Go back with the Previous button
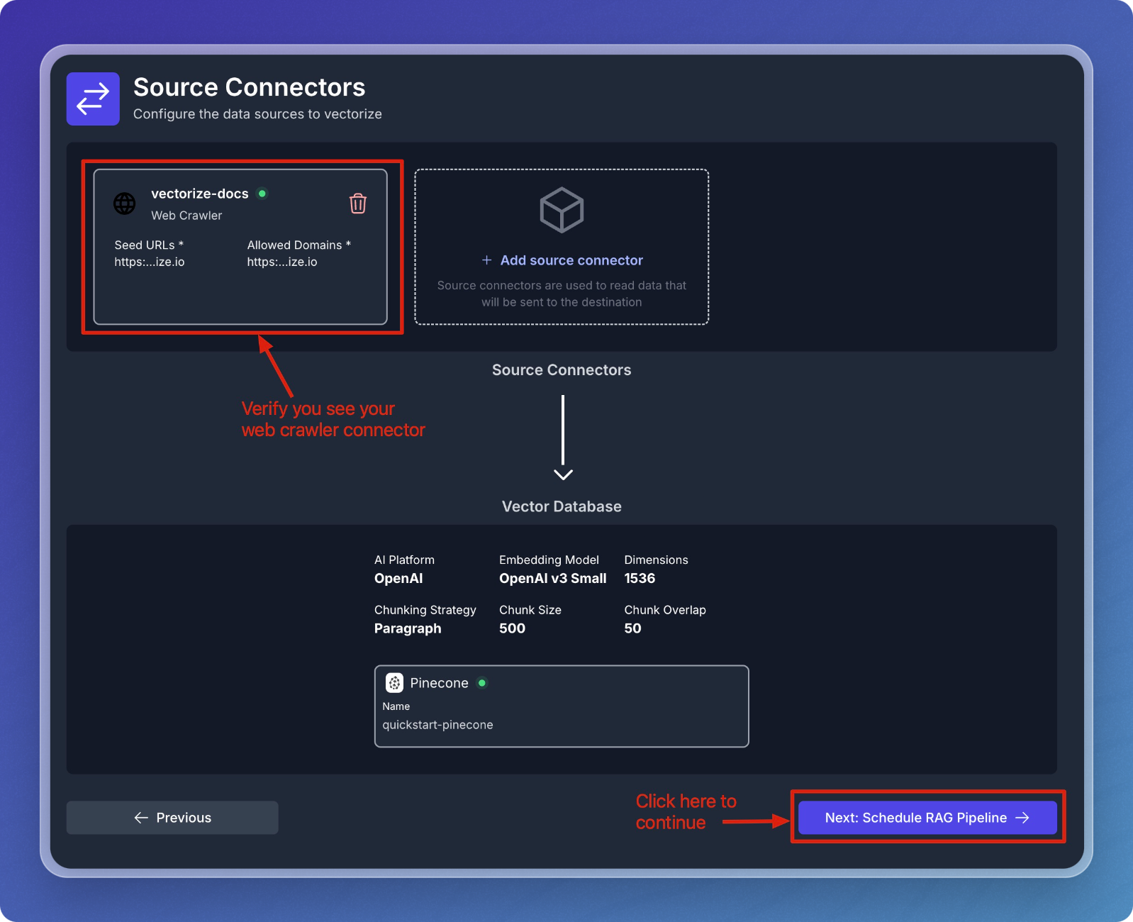The width and height of the screenshot is (1133, 922). coord(172,818)
